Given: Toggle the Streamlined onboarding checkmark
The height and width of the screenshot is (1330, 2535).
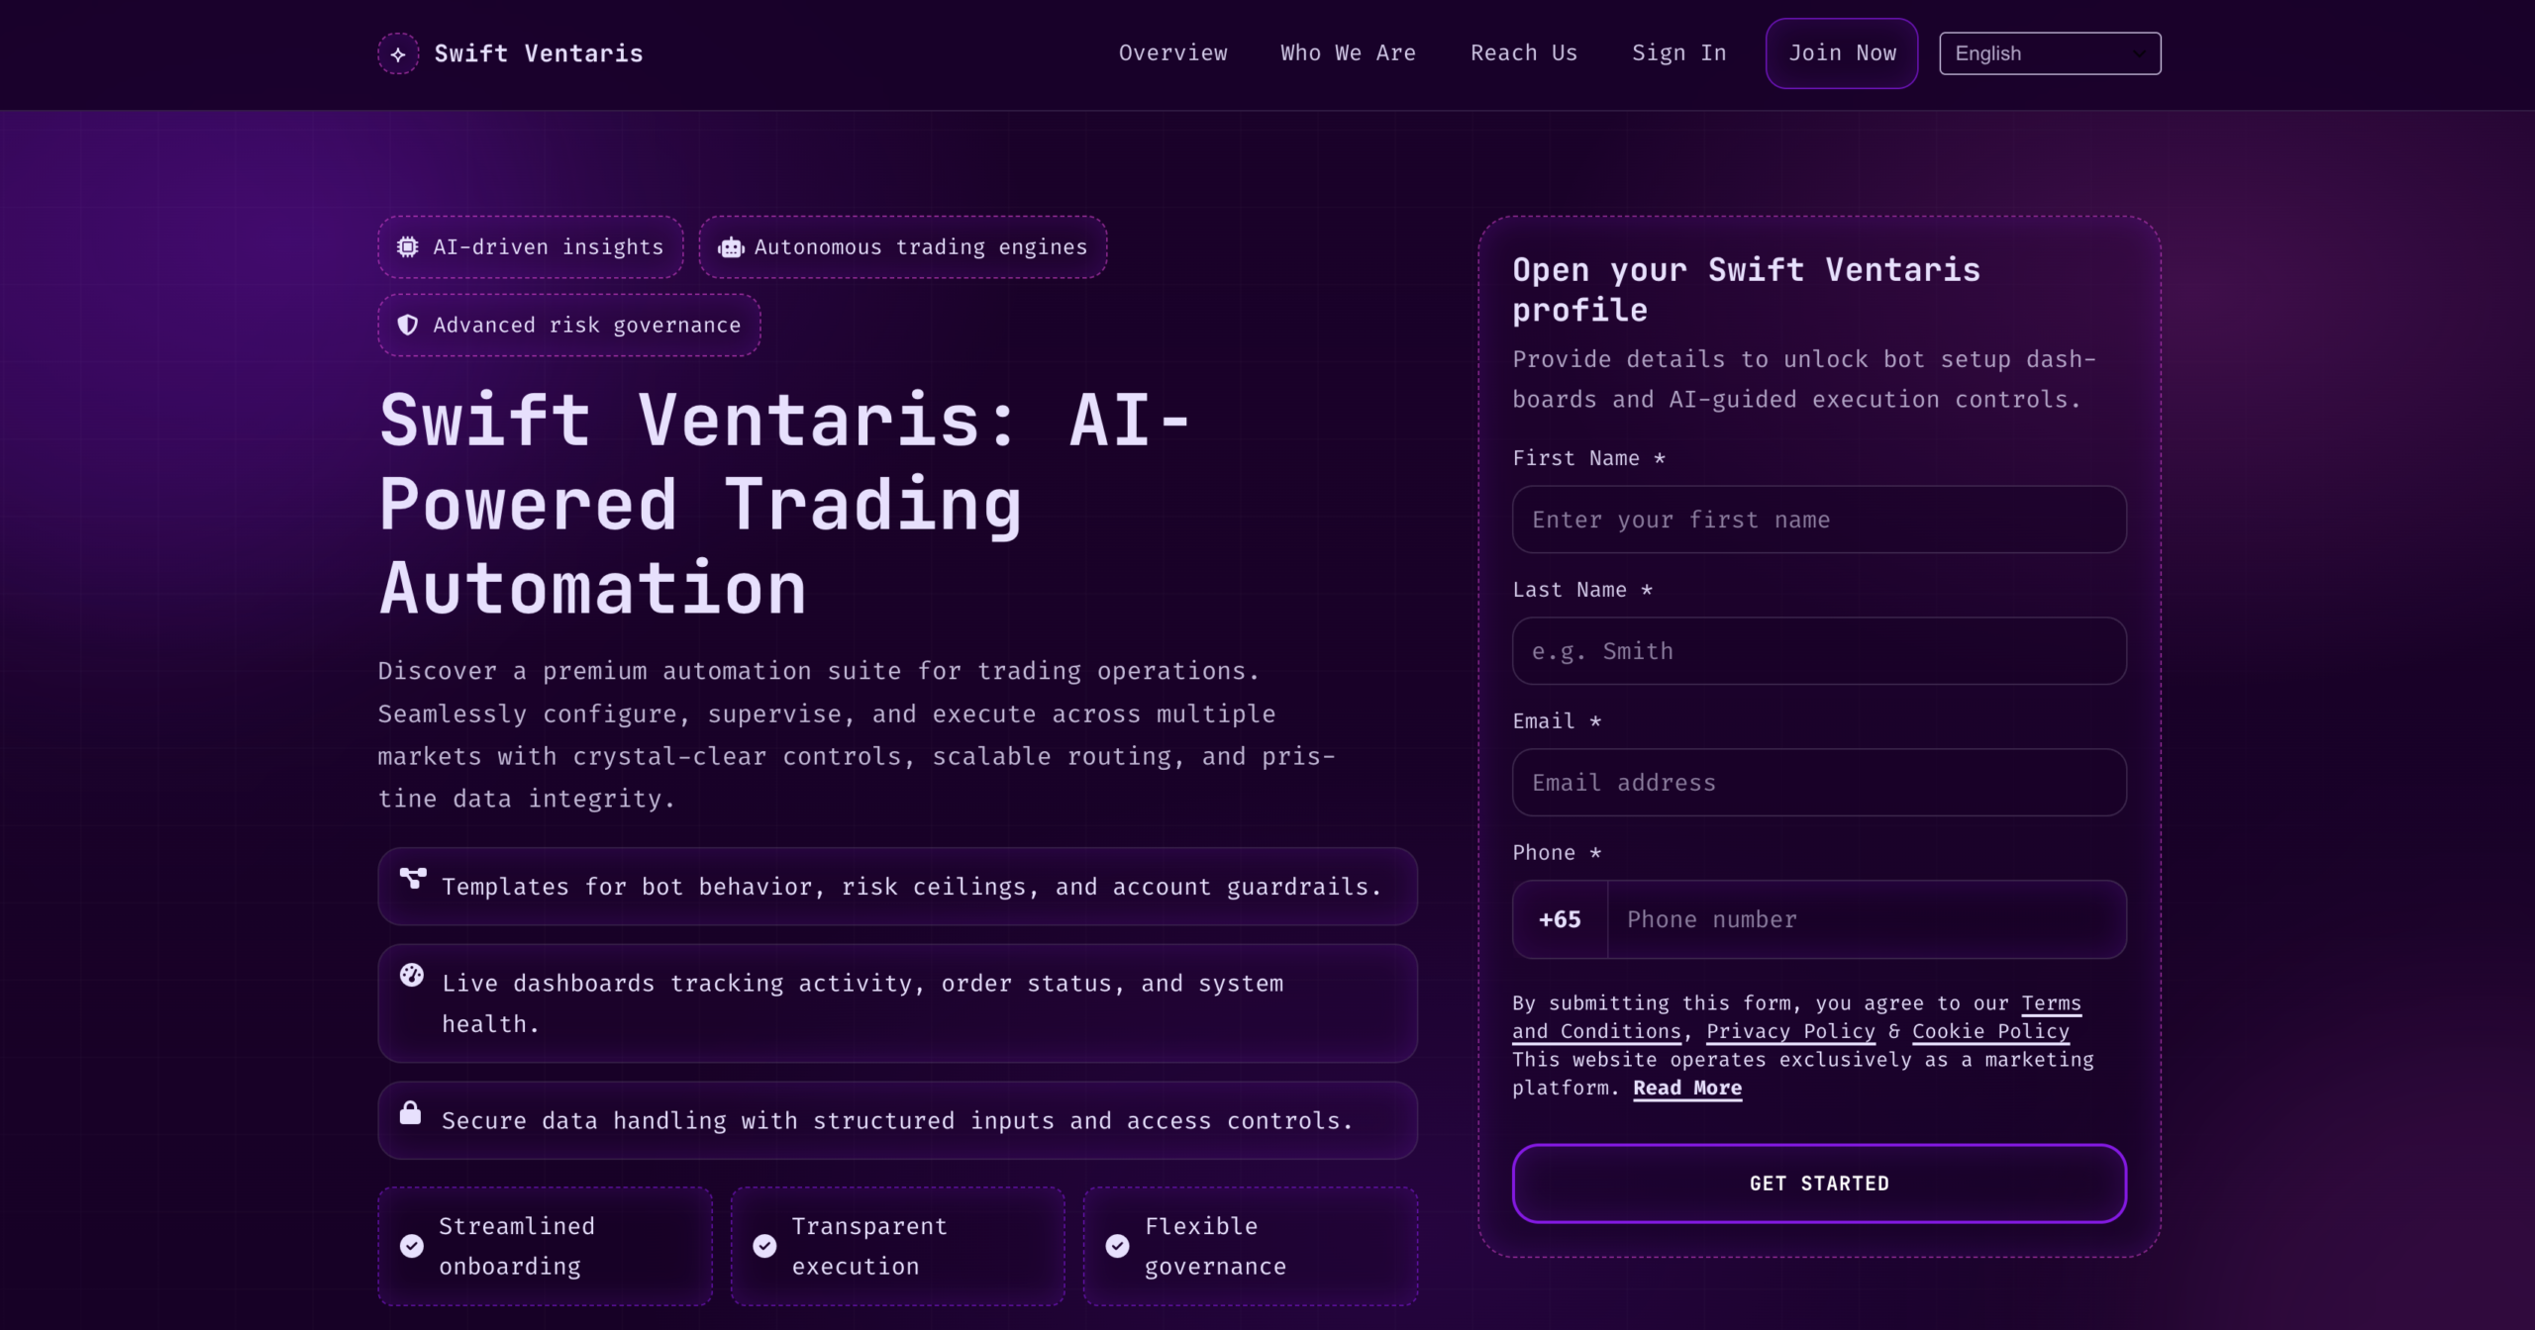Looking at the screenshot, I should point(413,1246).
